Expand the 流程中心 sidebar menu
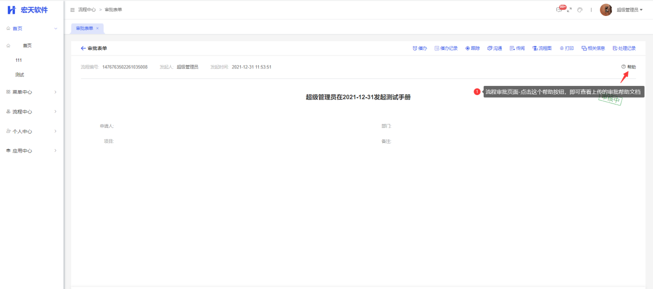This screenshot has width=653, height=289. click(31, 112)
